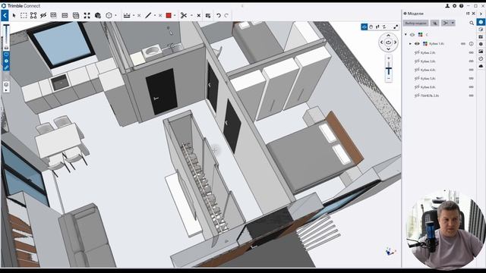
Task: Collapse the root model tree node
Action: 406,35
